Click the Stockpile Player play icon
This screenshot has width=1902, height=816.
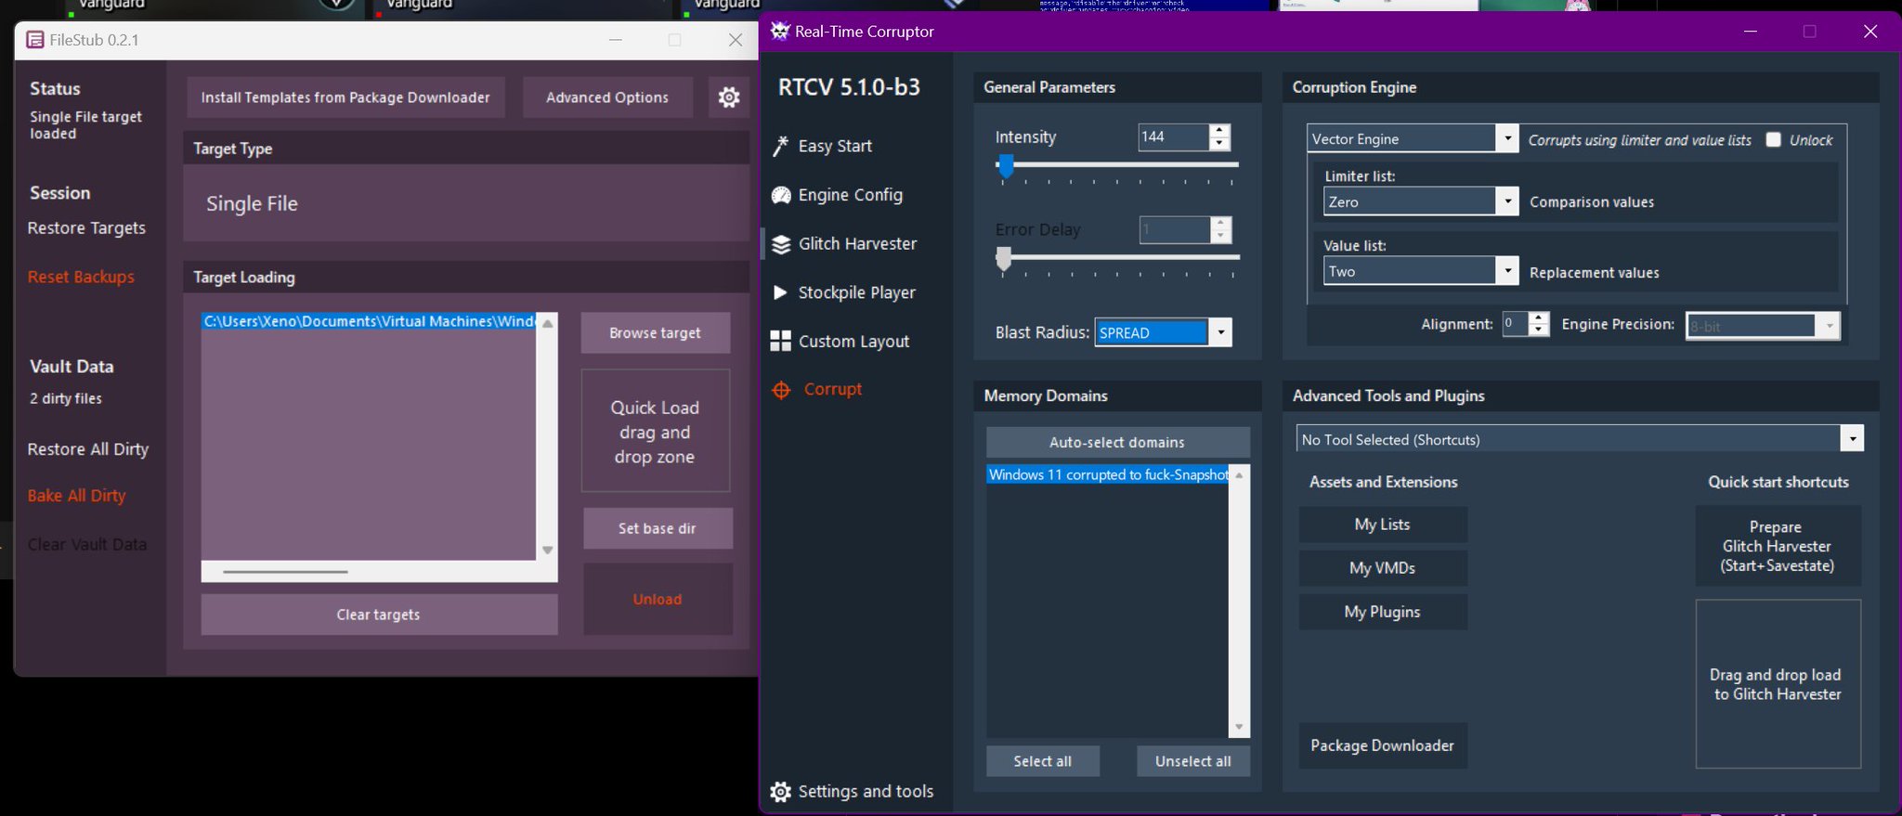(780, 292)
